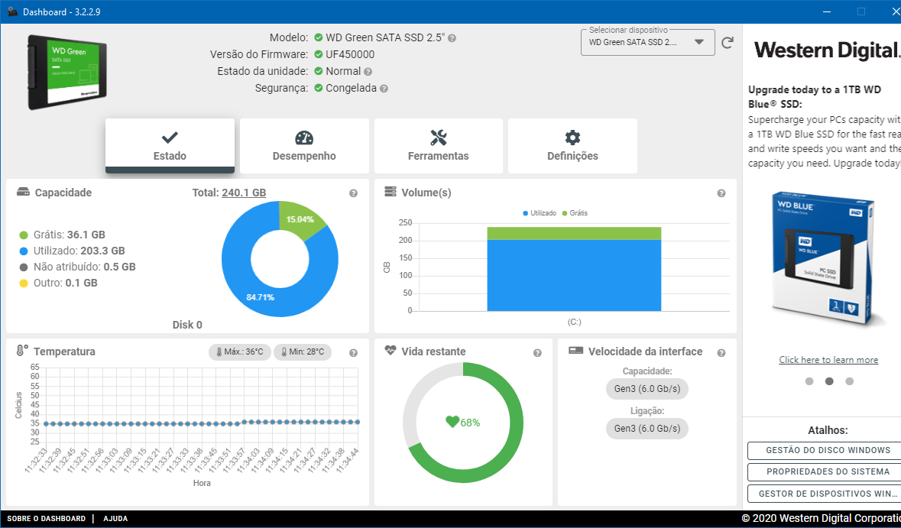Click the Temperatura thermometer icon
The width and height of the screenshot is (901, 528).
[x=22, y=351]
